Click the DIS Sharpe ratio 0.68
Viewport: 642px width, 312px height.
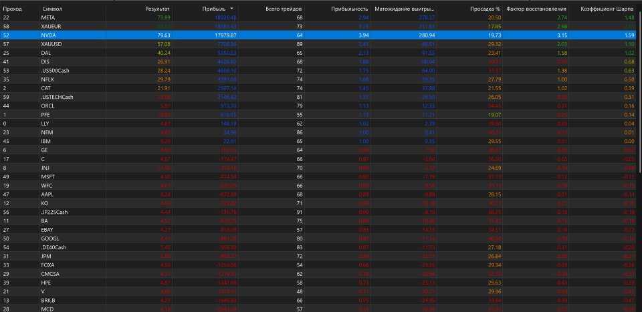tap(629, 61)
